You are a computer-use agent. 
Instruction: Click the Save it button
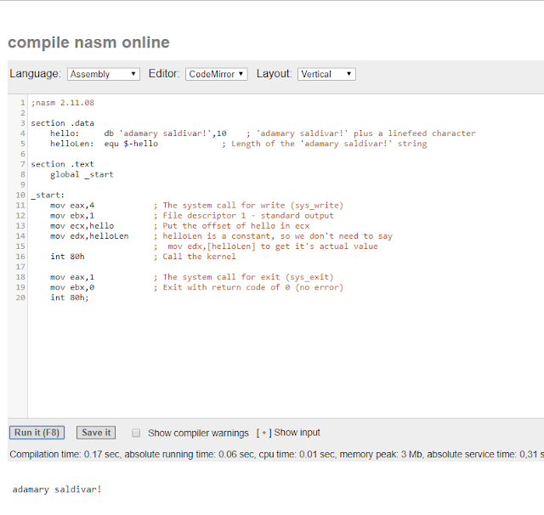96,433
